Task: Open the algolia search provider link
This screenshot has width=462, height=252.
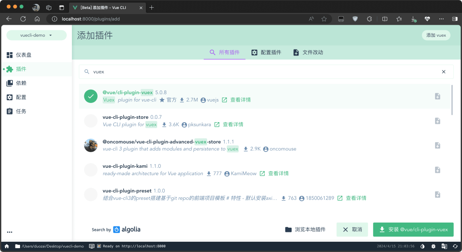Action: (127, 230)
